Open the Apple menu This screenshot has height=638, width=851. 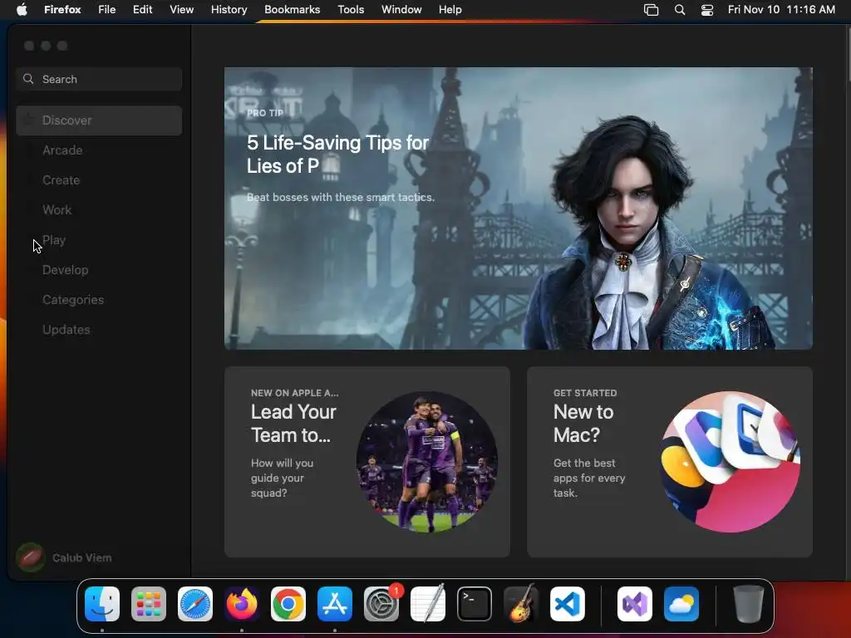22,9
